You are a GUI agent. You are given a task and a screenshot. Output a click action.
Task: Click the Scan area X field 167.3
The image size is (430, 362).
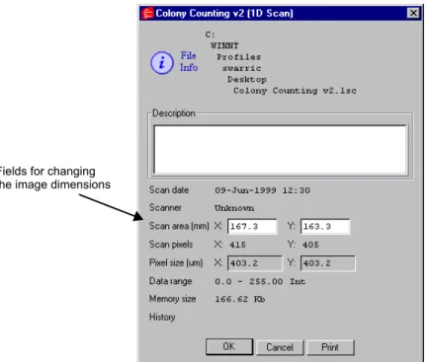[252, 227]
